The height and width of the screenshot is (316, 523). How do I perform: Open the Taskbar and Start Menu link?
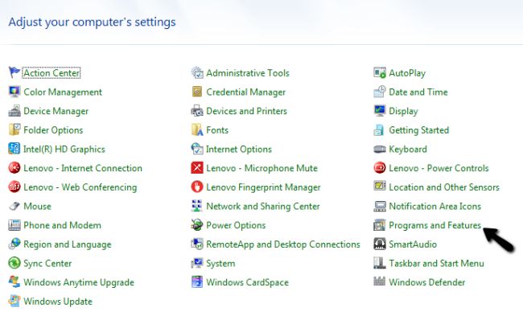point(436,264)
